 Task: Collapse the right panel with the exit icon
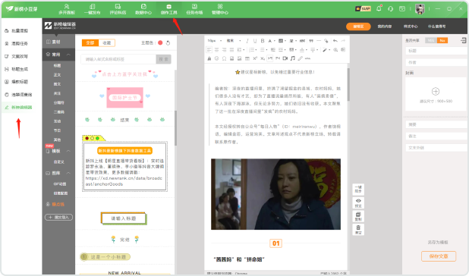[463, 40]
